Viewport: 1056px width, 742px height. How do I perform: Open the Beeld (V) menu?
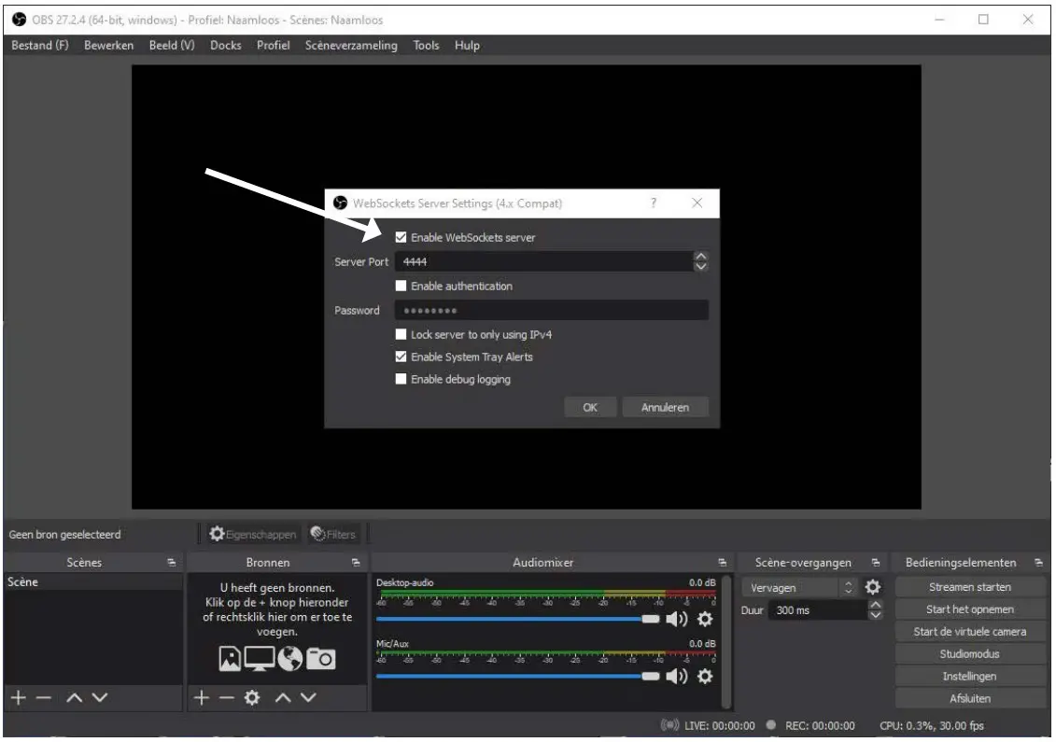click(x=172, y=45)
